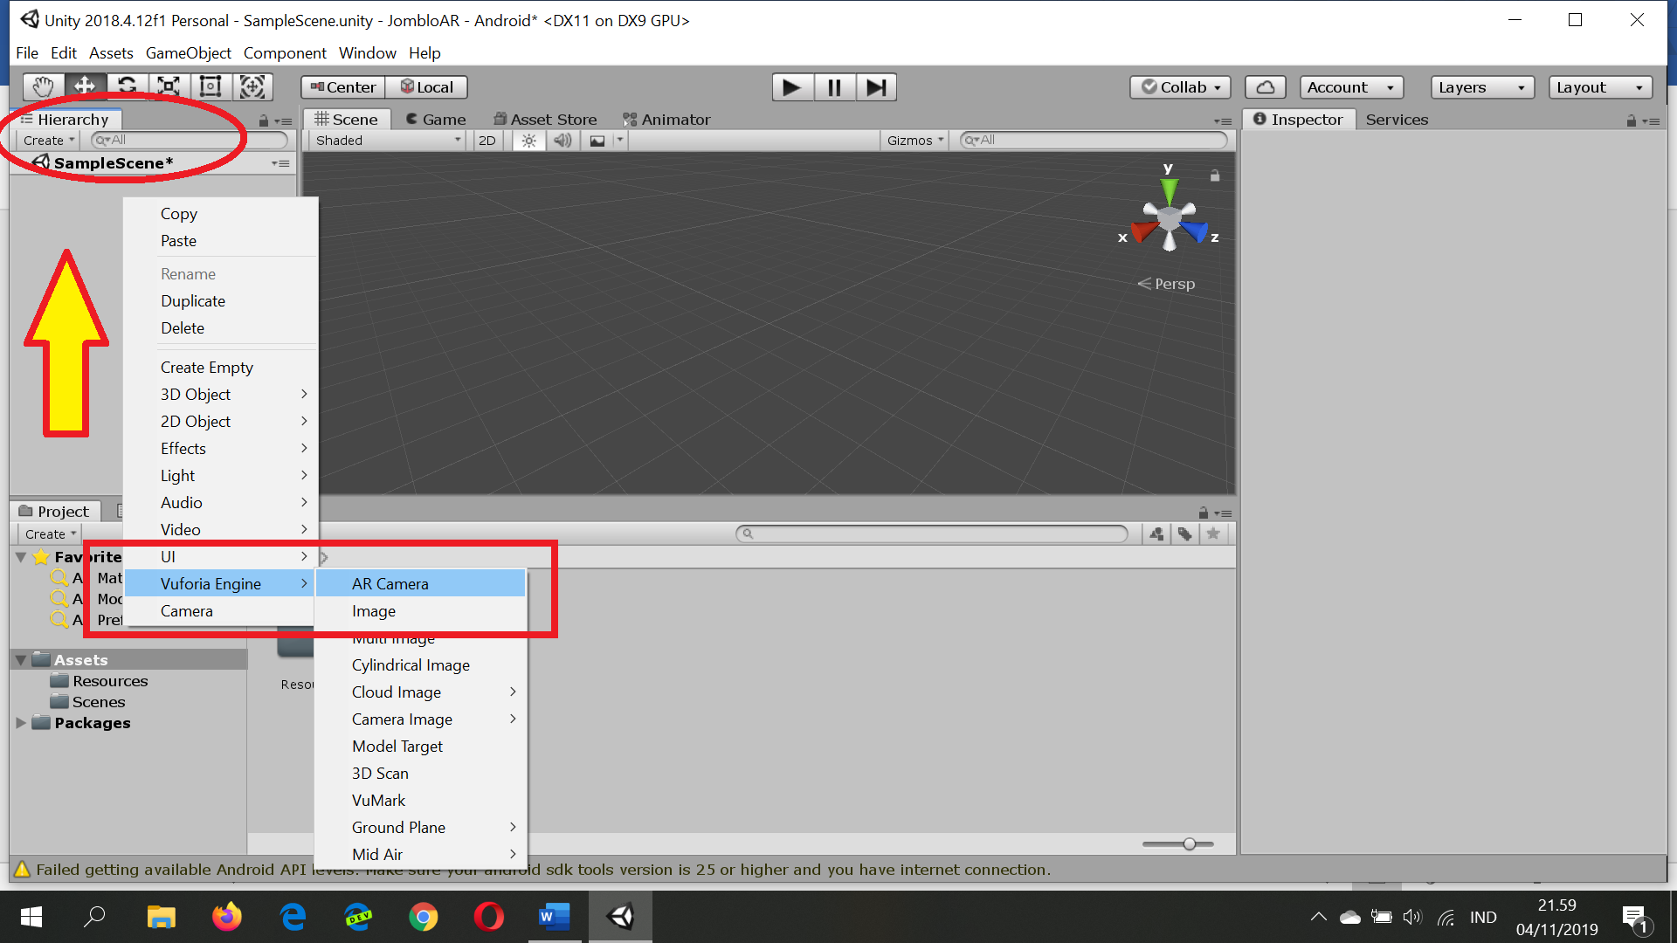Select the Resources folder
Viewport: 1677px width, 943px height.
coord(100,681)
